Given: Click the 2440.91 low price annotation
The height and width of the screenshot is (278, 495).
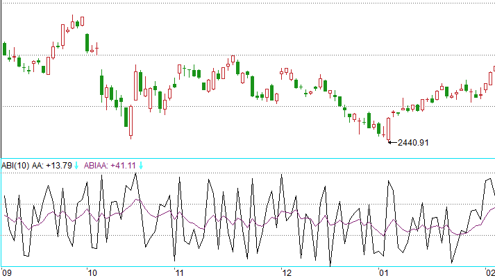Looking at the screenshot, I should [413, 143].
